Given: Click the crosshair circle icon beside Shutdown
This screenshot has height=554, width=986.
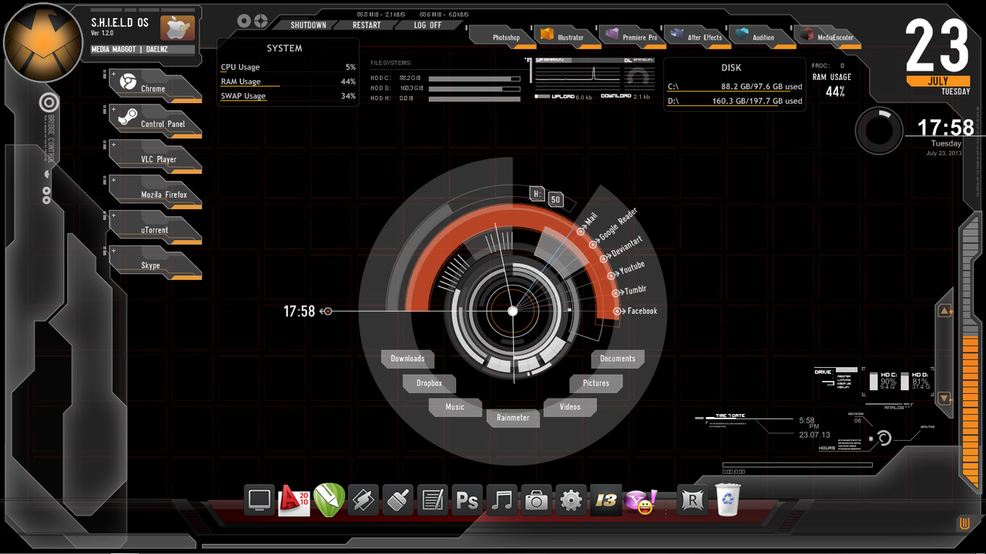Looking at the screenshot, I should (x=261, y=21).
